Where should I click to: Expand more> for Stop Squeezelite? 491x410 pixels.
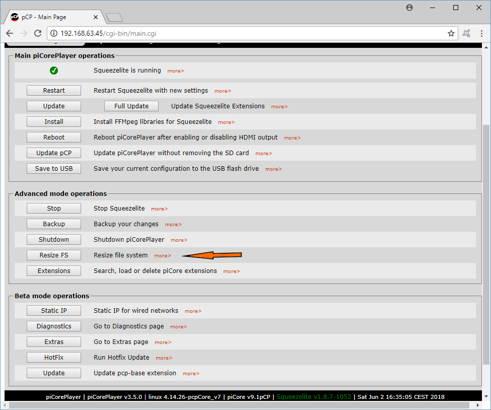[160, 209]
